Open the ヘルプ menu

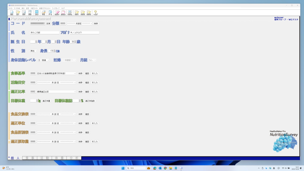tap(63, 8)
